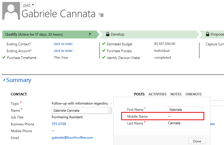The image size is (224, 145).
Task: Open the LEAD form selector dropdown
Action: click(x=29, y=5)
